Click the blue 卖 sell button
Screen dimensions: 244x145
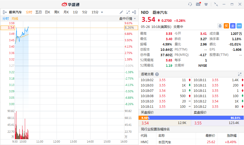tap(233, 26)
